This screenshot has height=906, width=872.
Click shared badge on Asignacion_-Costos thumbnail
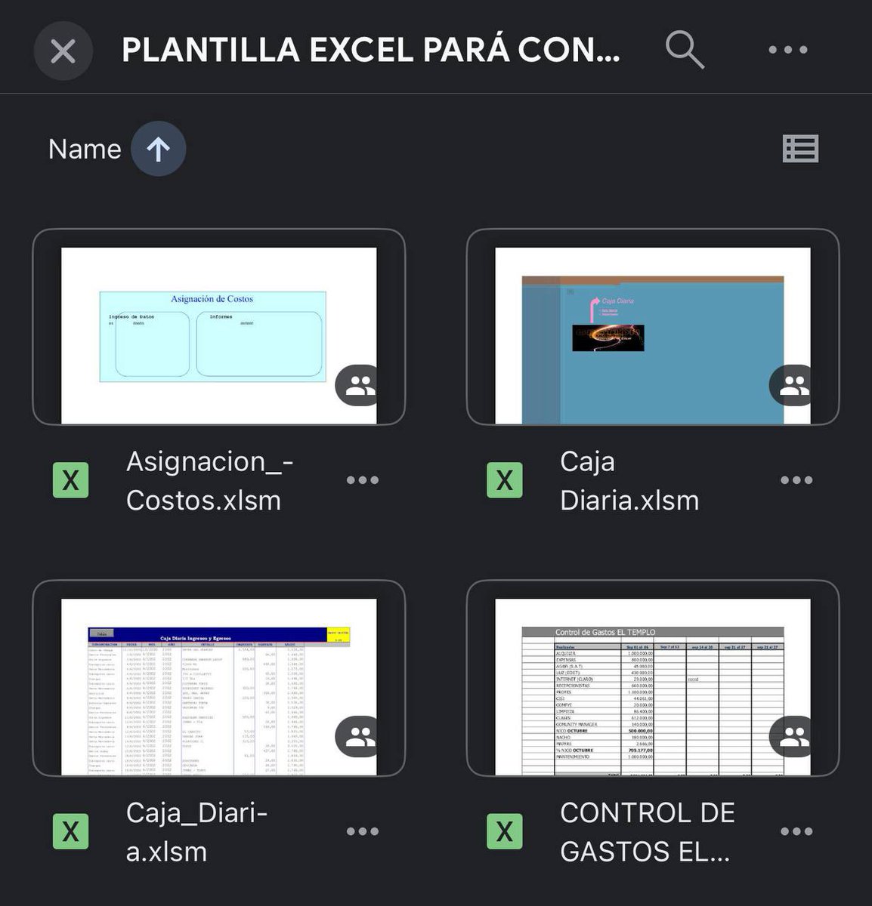pos(357,386)
